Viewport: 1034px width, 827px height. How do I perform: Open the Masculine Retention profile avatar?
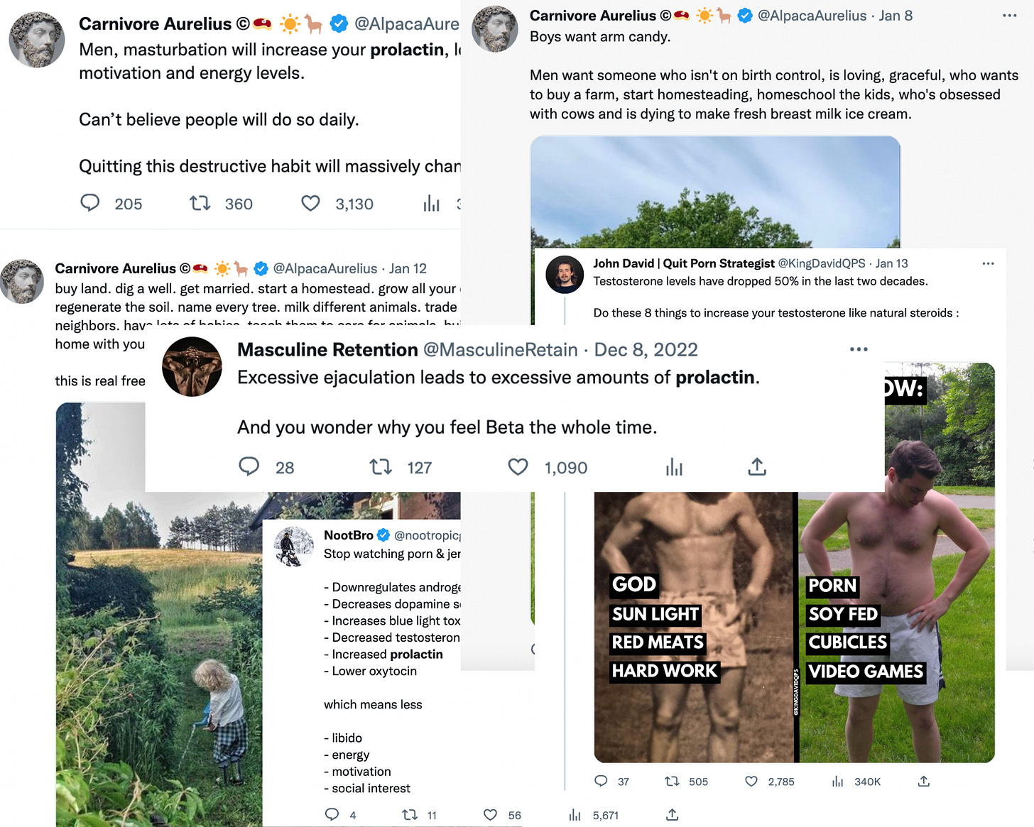coord(192,366)
